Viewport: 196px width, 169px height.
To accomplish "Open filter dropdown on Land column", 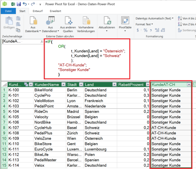I will point(114,85).
